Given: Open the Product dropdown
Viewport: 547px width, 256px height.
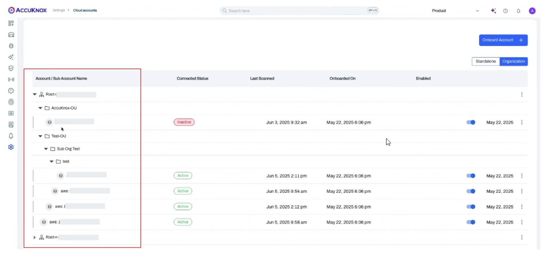Looking at the screenshot, I should pyautogui.click(x=455, y=11).
